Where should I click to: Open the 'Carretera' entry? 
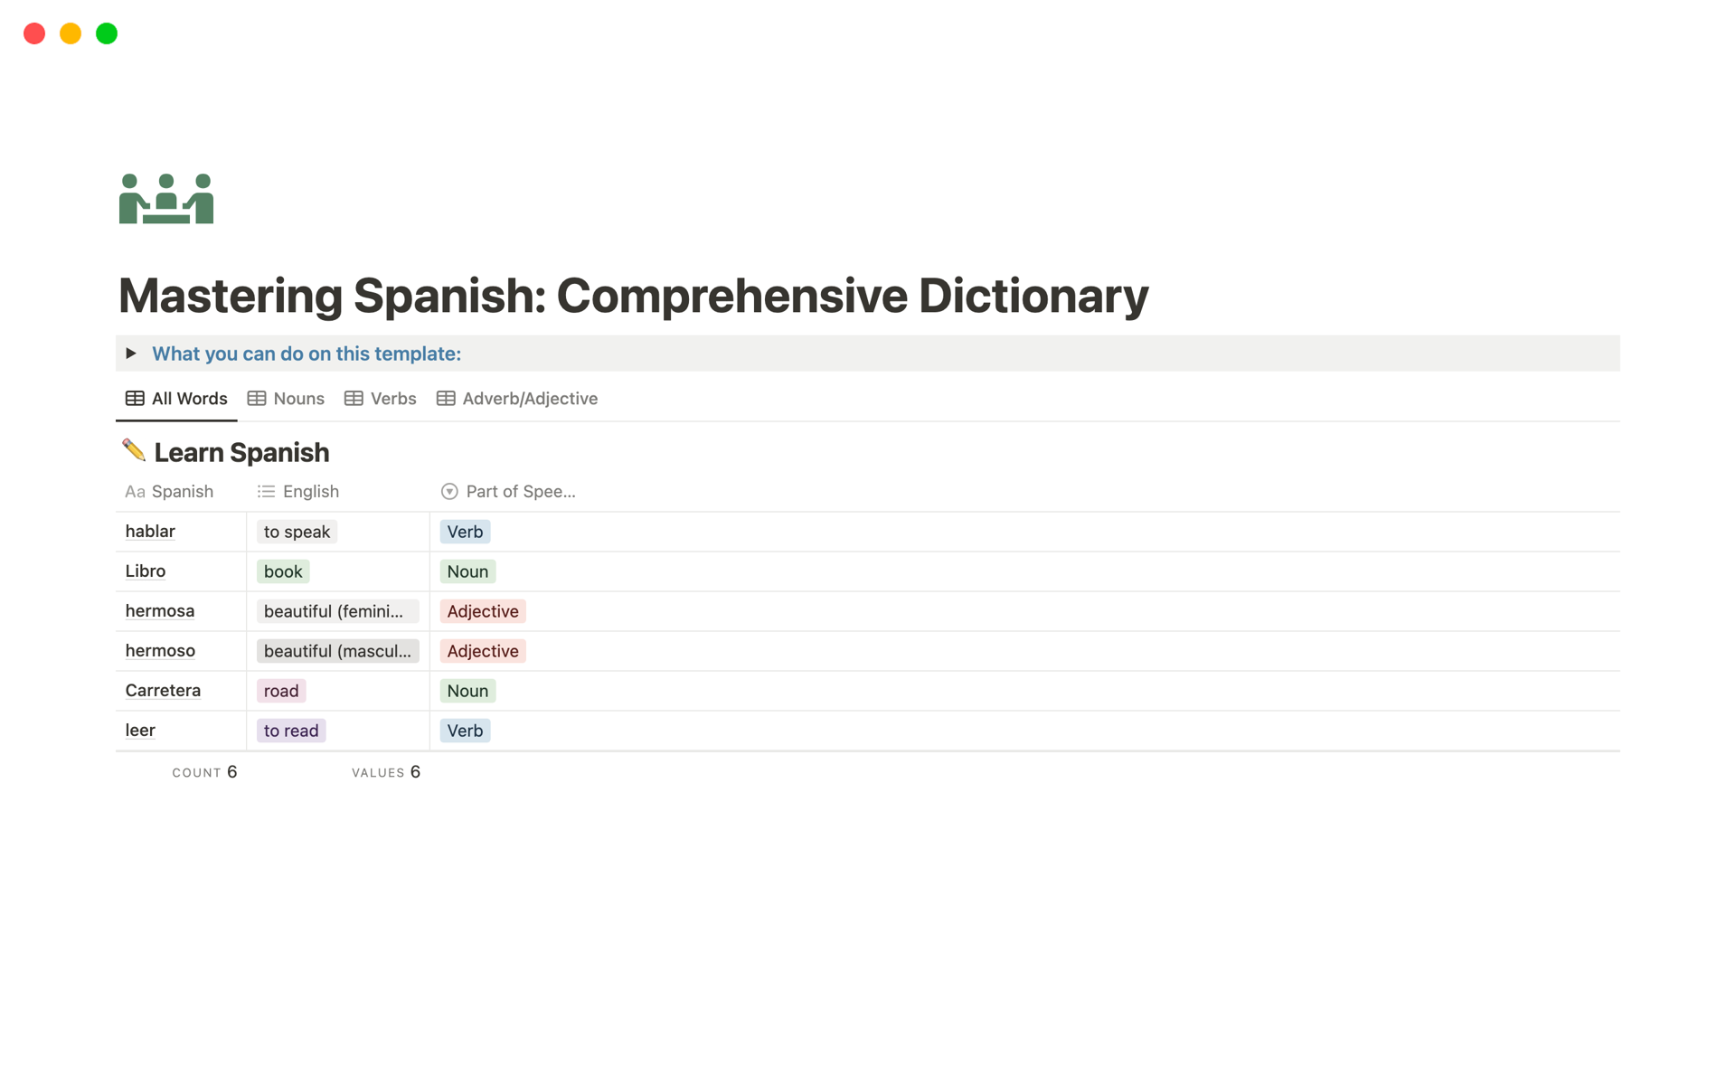163,691
